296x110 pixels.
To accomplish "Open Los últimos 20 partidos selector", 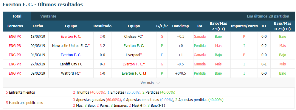I will [268, 16].
